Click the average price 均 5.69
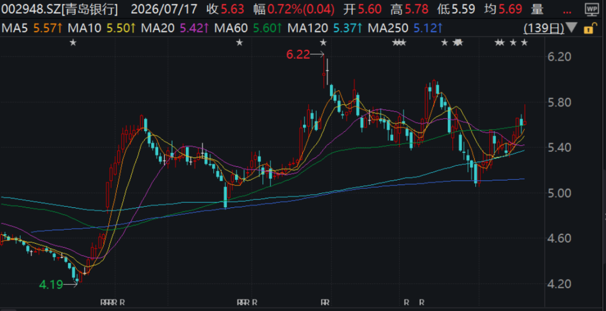 click(x=503, y=10)
